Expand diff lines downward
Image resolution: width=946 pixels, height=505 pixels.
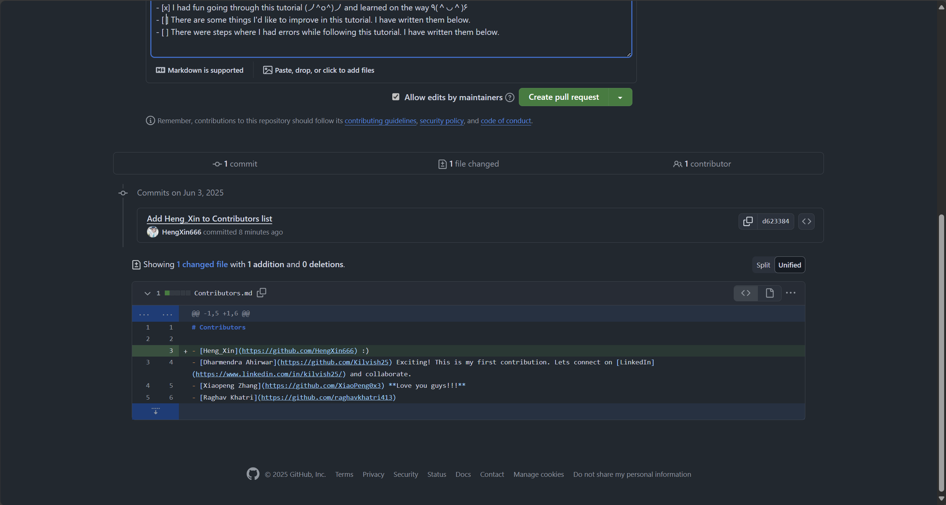(156, 411)
